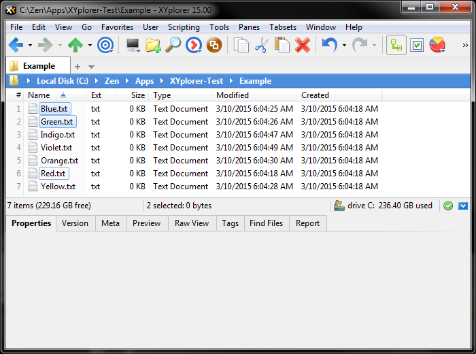Open the Tabsets menu
The height and width of the screenshot is (354, 476).
pos(282,27)
